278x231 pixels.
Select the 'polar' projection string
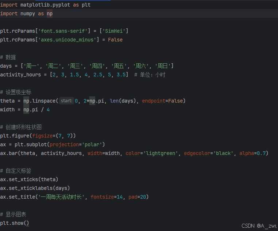[92, 144]
